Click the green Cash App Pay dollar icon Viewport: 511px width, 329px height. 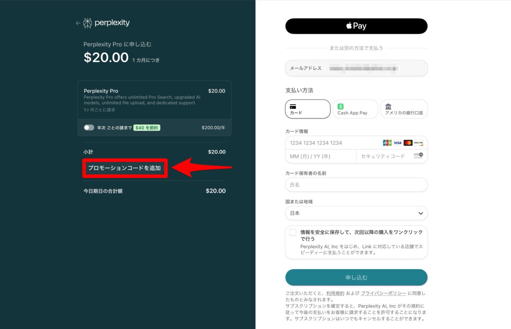click(340, 106)
